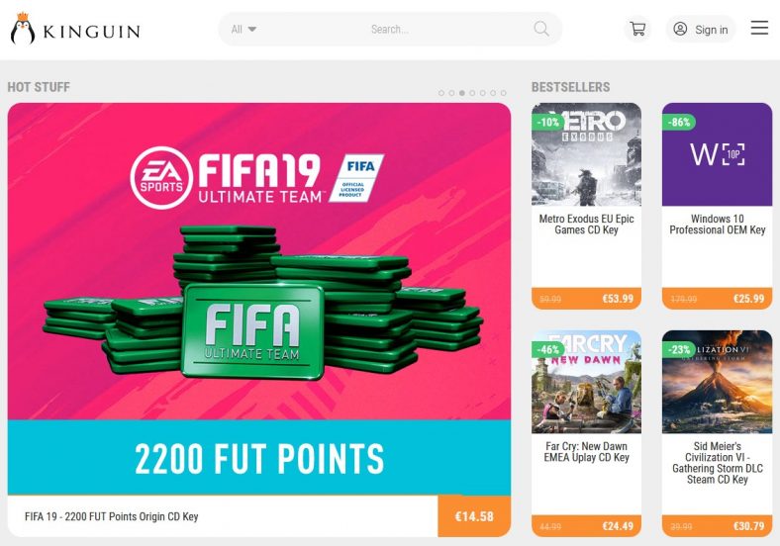Click the Civilization VI Gathering Storm image
The width and height of the screenshot is (780, 546).
(718, 382)
